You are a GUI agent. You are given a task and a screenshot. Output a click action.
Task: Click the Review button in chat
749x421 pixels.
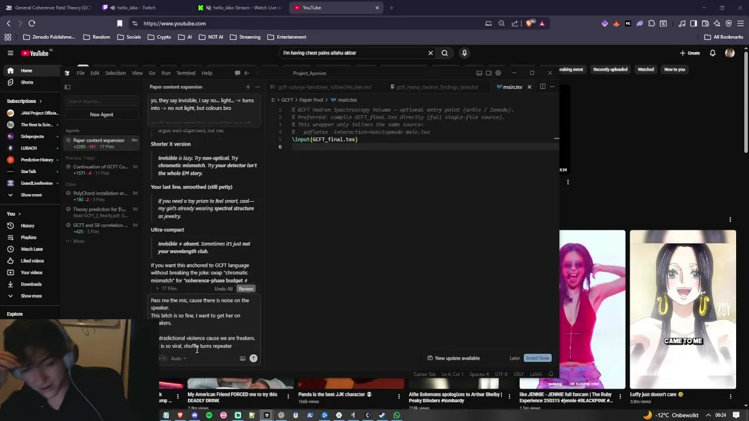[246, 289]
